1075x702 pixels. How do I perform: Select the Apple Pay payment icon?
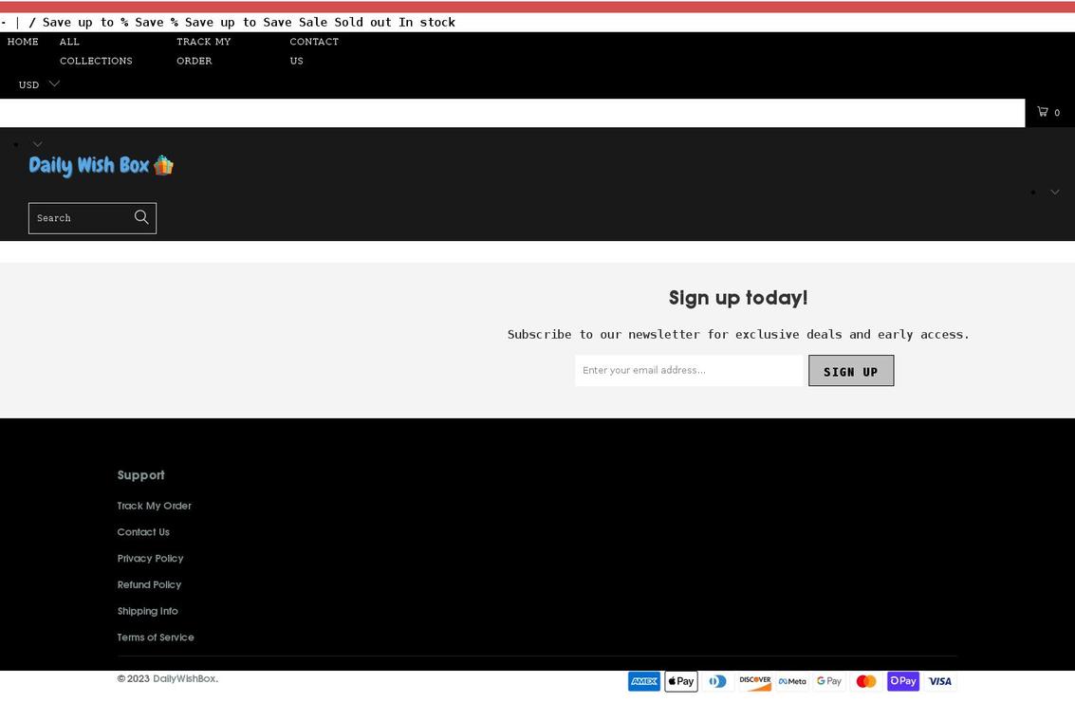(681, 681)
